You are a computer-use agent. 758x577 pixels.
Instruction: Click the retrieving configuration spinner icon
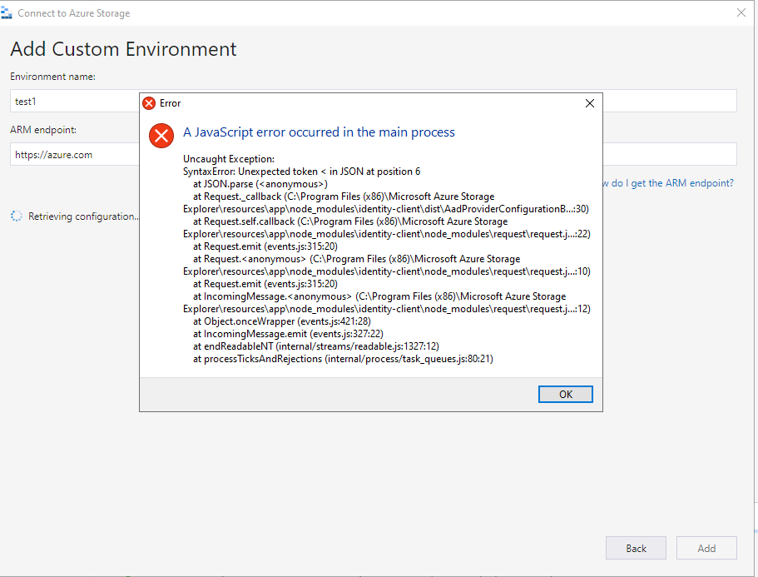tap(15, 216)
